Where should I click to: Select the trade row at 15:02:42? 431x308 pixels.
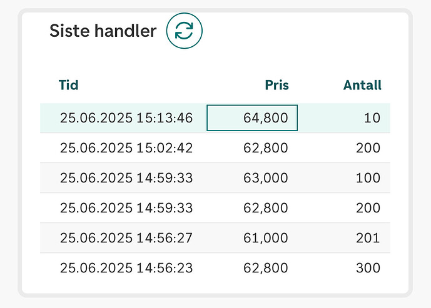(x=215, y=148)
